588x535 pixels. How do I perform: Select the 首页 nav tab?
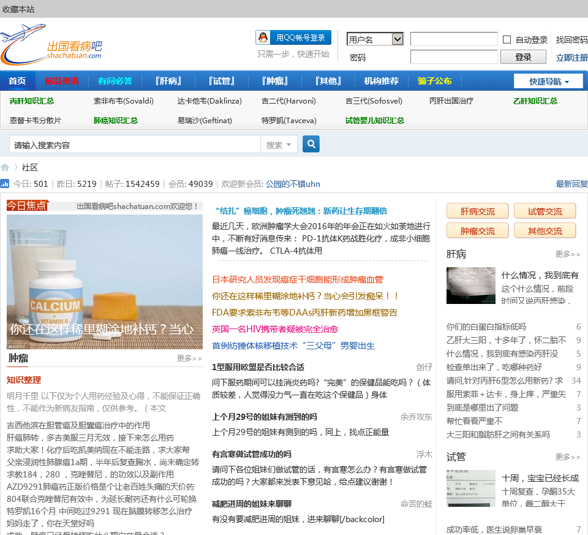click(17, 81)
